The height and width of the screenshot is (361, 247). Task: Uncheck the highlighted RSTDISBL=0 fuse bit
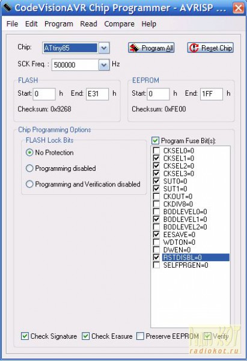(x=156, y=257)
